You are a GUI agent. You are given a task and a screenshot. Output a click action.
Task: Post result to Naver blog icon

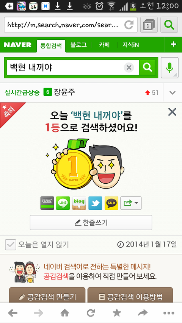[x=79, y=203]
